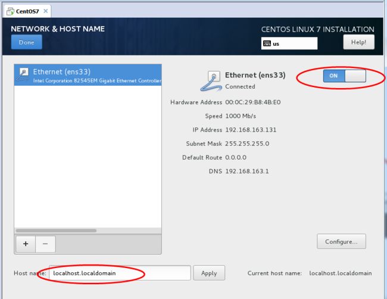The image size is (387, 299).
Task: Click Subnet Mask value 255.255.255.0
Action: point(247,144)
